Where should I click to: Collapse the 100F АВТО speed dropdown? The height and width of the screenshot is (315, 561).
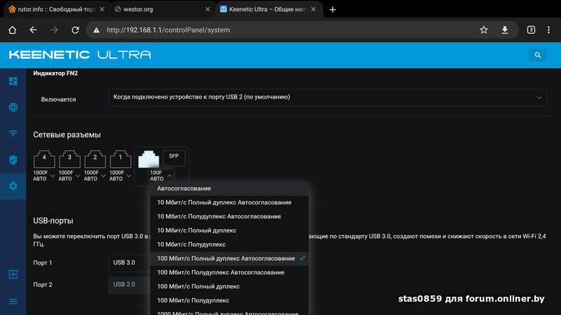click(x=169, y=175)
